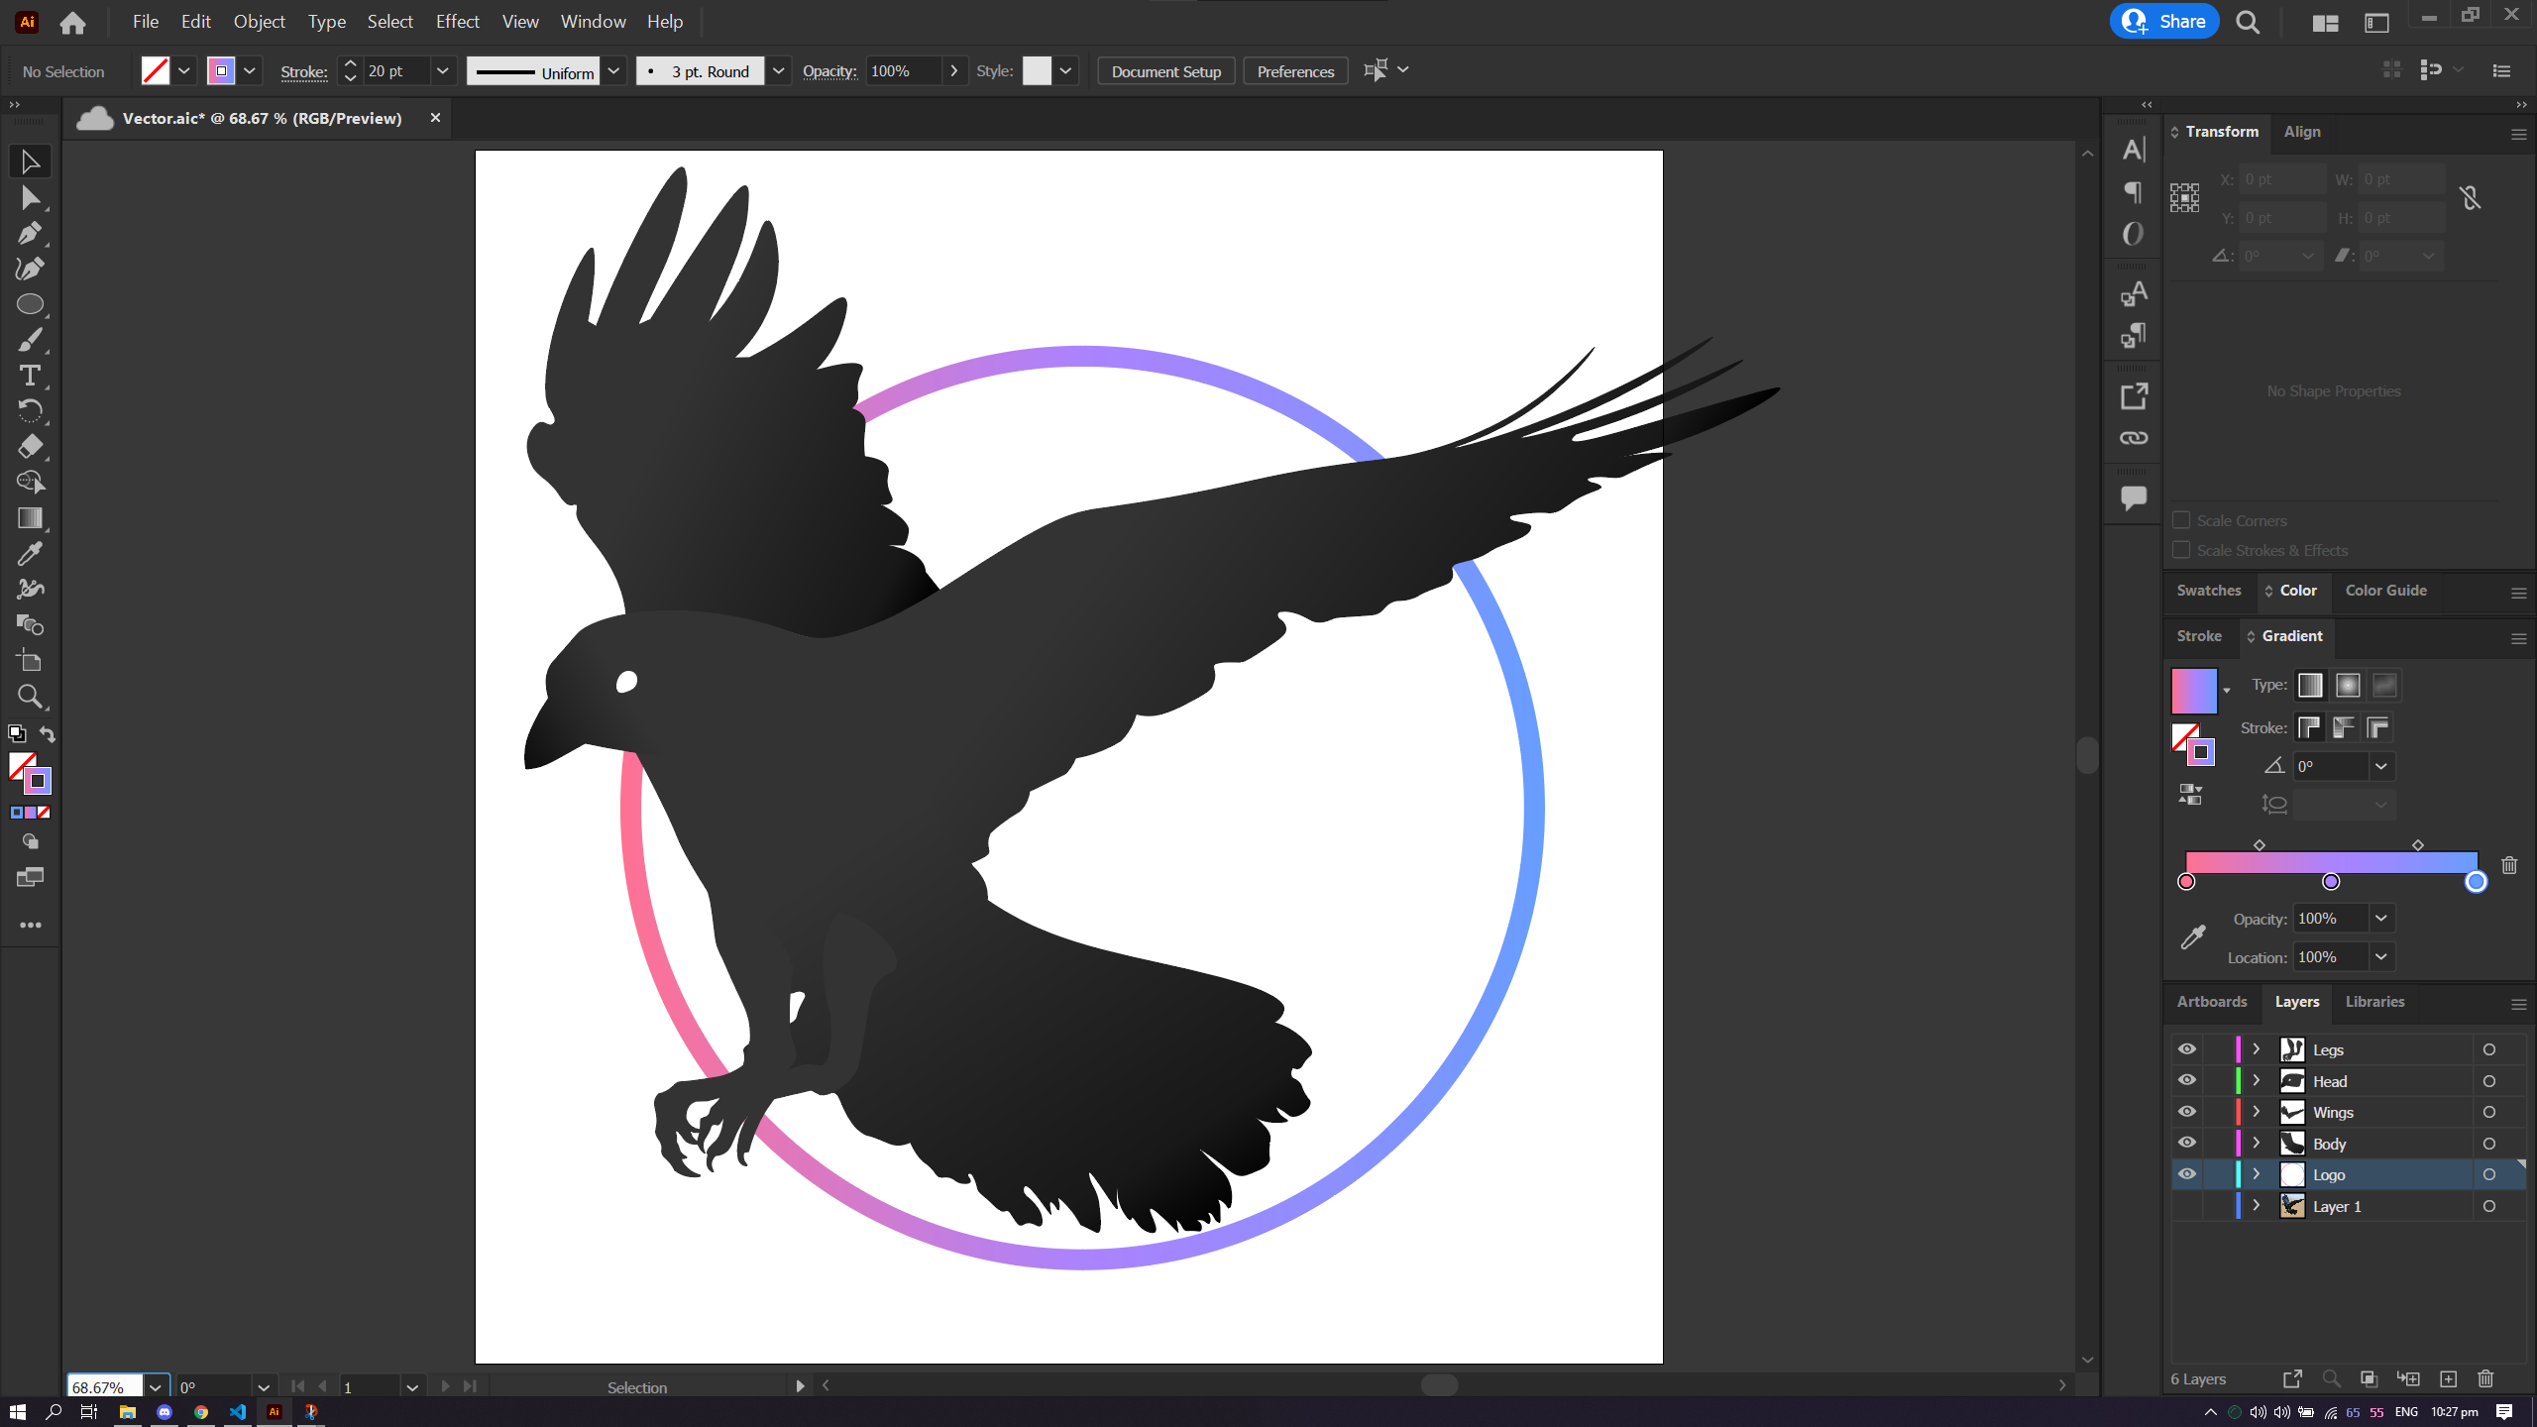Image resolution: width=2537 pixels, height=1427 pixels.
Task: Open the File menu
Action: tap(146, 22)
